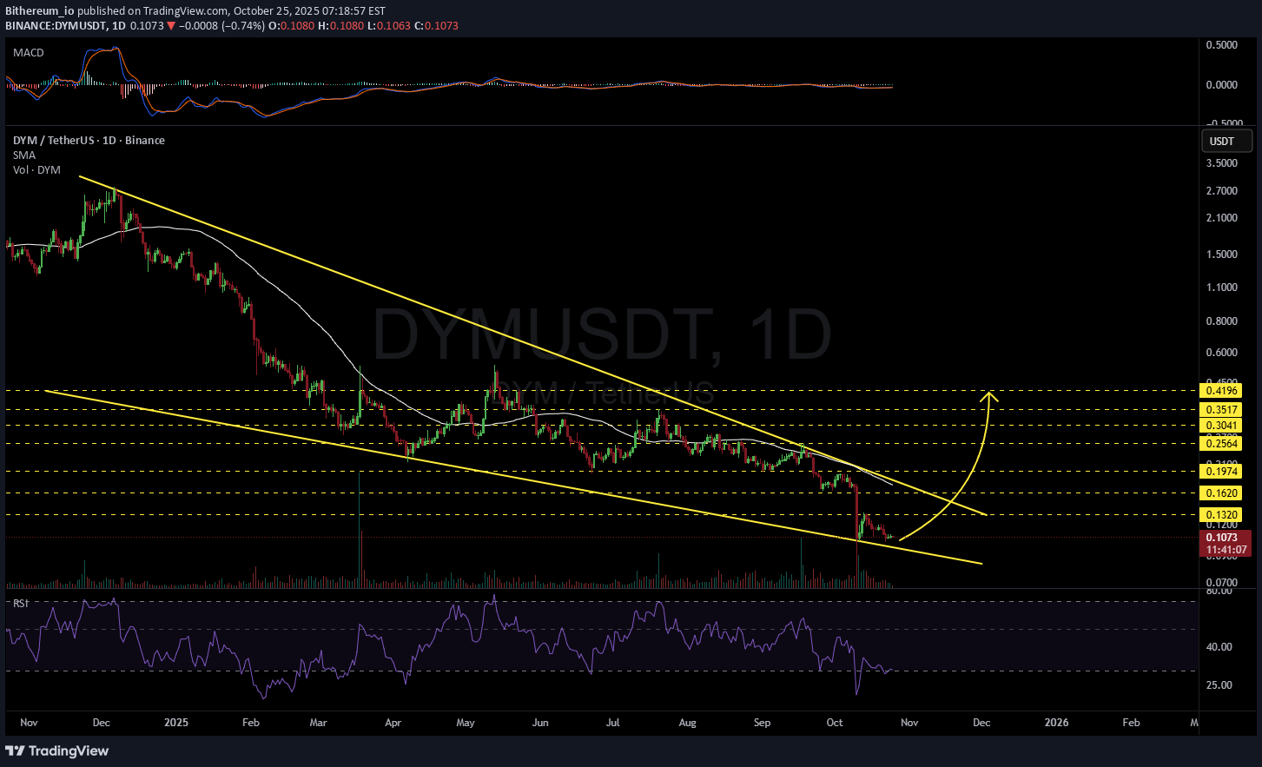Viewport: 1262px width, 767px height.
Task: Click the TradingView logo icon
Action: click(15, 750)
